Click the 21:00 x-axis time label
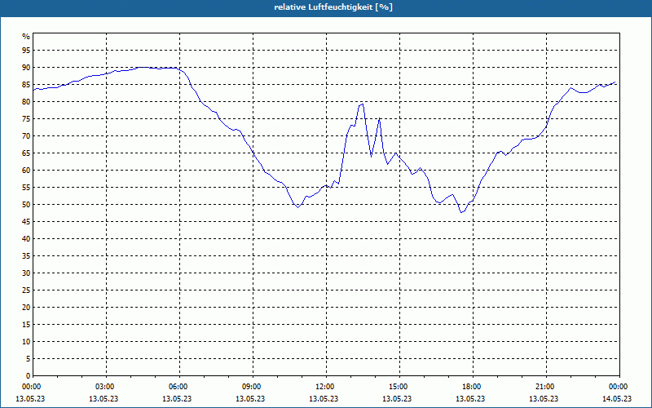The width and height of the screenshot is (652, 408). [545, 387]
